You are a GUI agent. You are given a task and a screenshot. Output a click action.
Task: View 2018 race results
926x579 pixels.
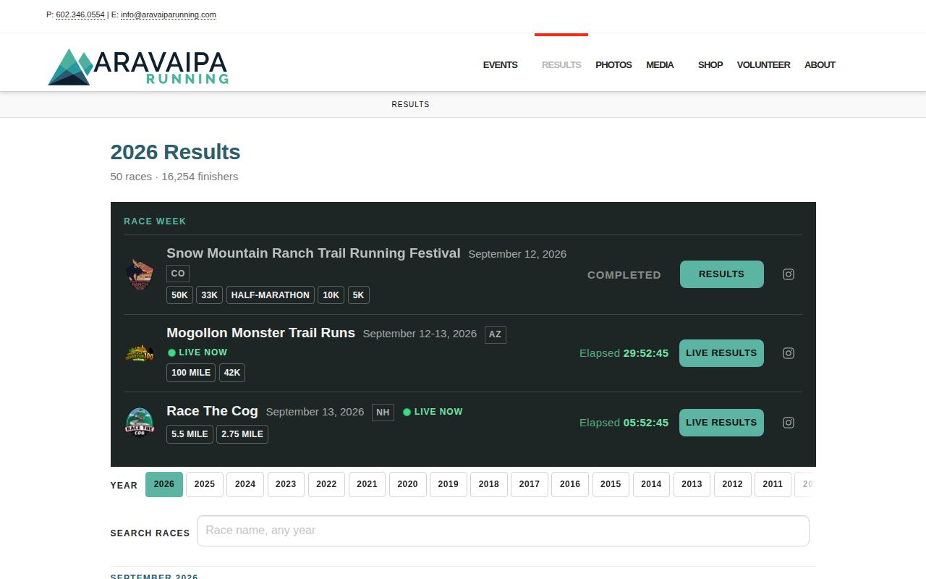coord(489,484)
